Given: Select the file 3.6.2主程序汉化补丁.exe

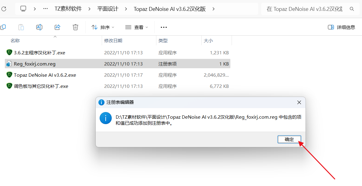Looking at the screenshot, I should pyautogui.click(x=117, y=53).
